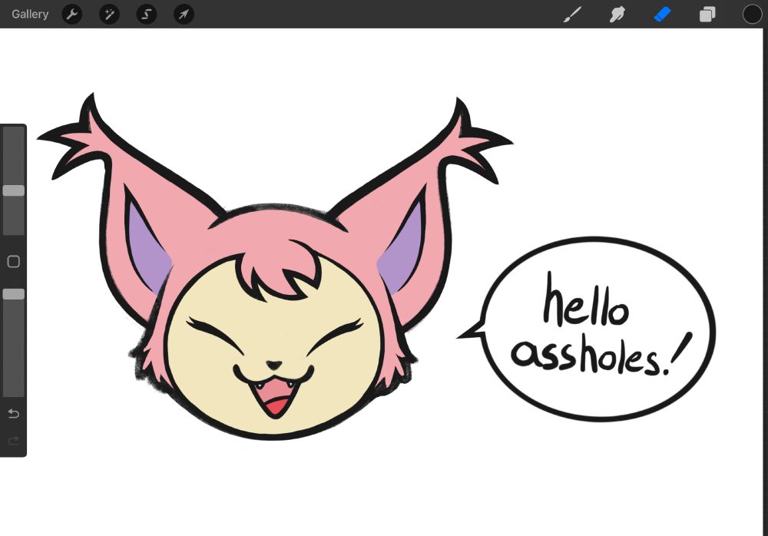768x536 pixels.
Task: Activate the Selection tool
Action: coord(147,15)
